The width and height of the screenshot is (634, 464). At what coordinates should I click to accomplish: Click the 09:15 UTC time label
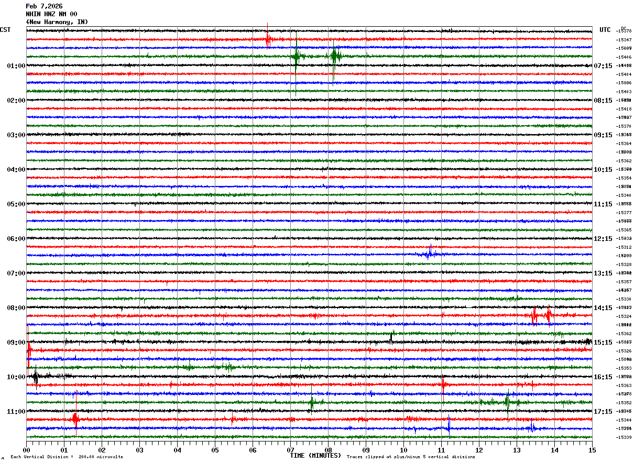(603, 135)
